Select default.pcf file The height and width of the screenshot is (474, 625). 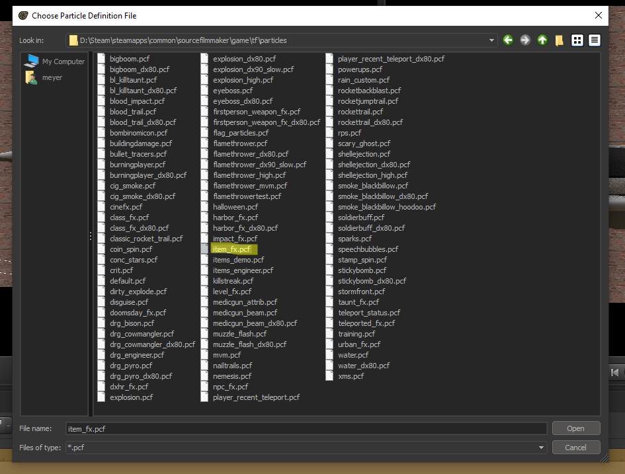pyautogui.click(x=128, y=281)
